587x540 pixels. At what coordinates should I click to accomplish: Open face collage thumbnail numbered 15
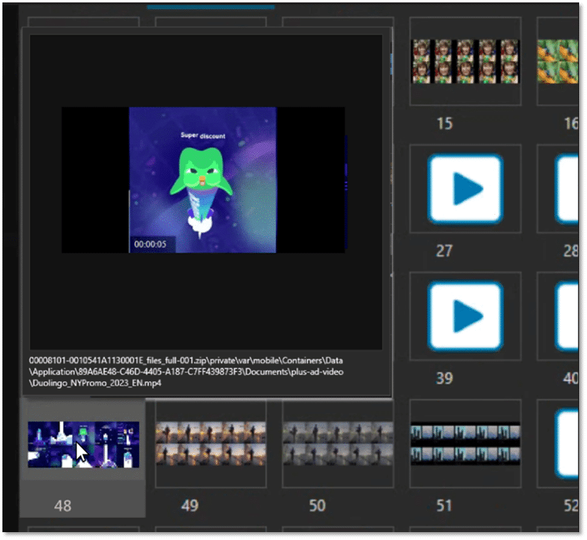tap(465, 62)
